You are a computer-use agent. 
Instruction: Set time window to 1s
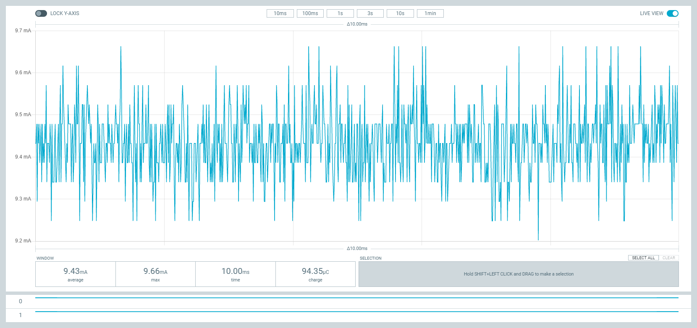point(340,13)
